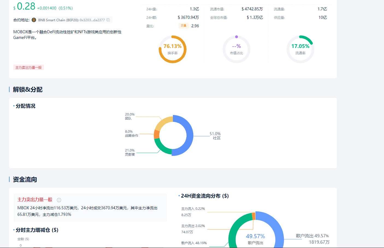The image size is (384, 248).
Task: Click the 76.13% turnover rate ring
Action: [173, 49]
